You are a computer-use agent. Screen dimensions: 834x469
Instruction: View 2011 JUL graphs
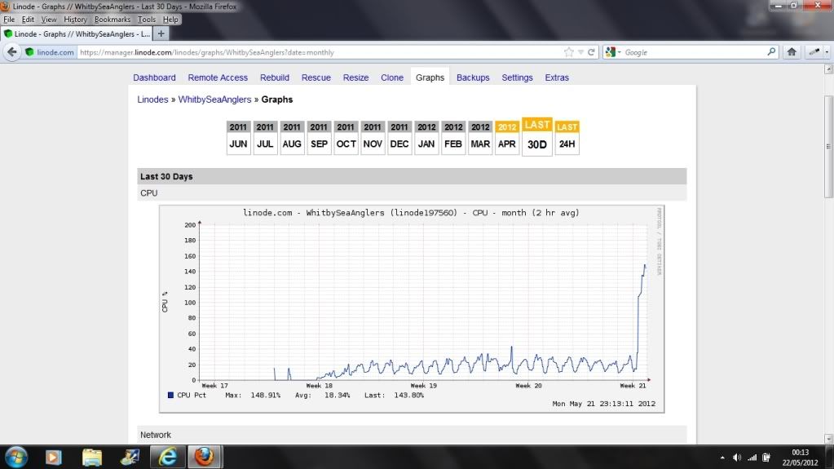click(x=265, y=138)
